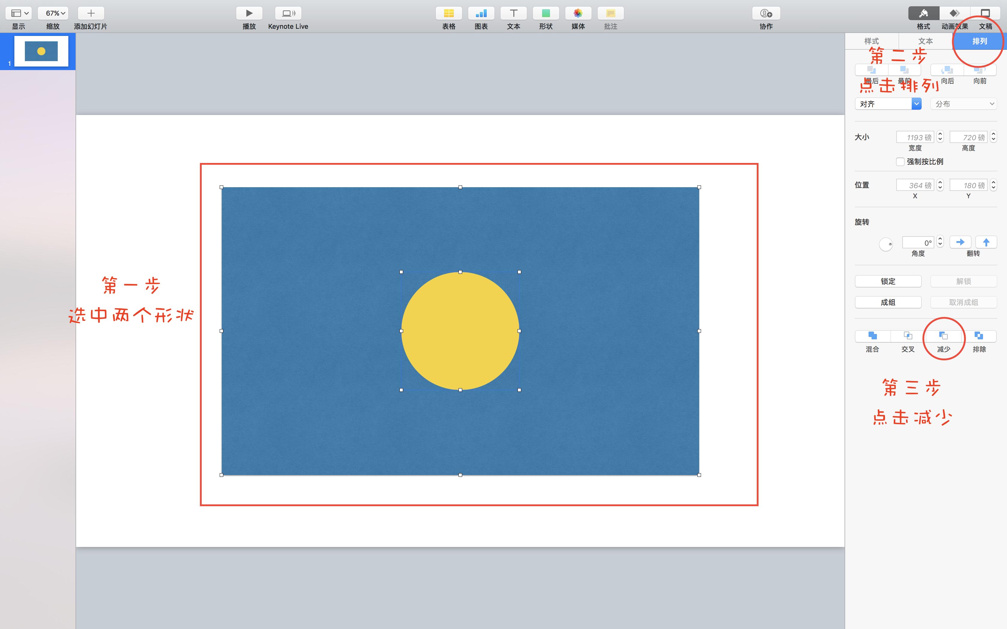Image resolution: width=1007 pixels, height=629 pixels.
Task: Click the Play slideshow icon
Action: pos(249,13)
